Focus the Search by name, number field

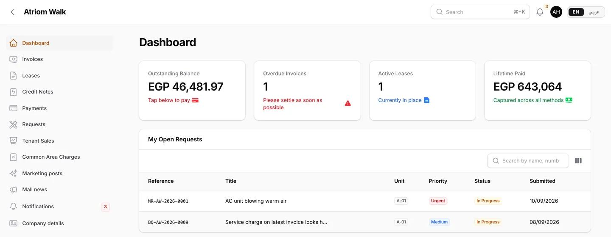click(528, 161)
